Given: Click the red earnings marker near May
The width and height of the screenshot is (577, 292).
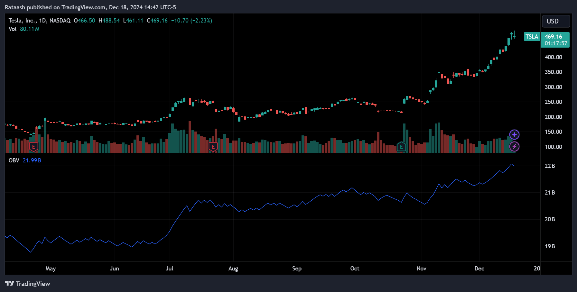Looking at the screenshot, I should [33, 147].
